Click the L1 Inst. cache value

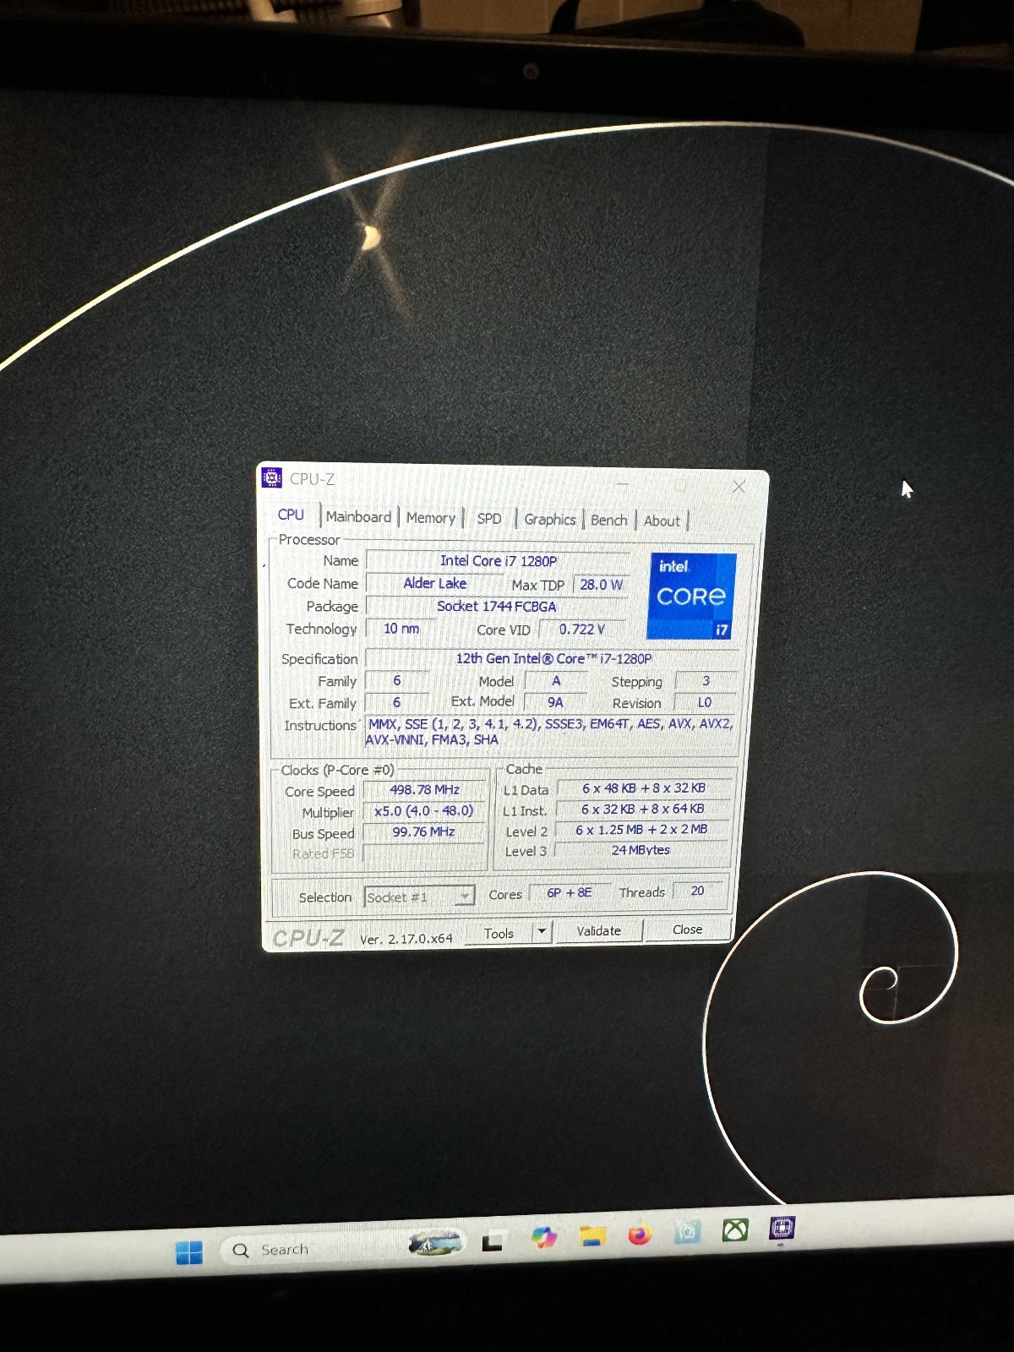coord(642,809)
